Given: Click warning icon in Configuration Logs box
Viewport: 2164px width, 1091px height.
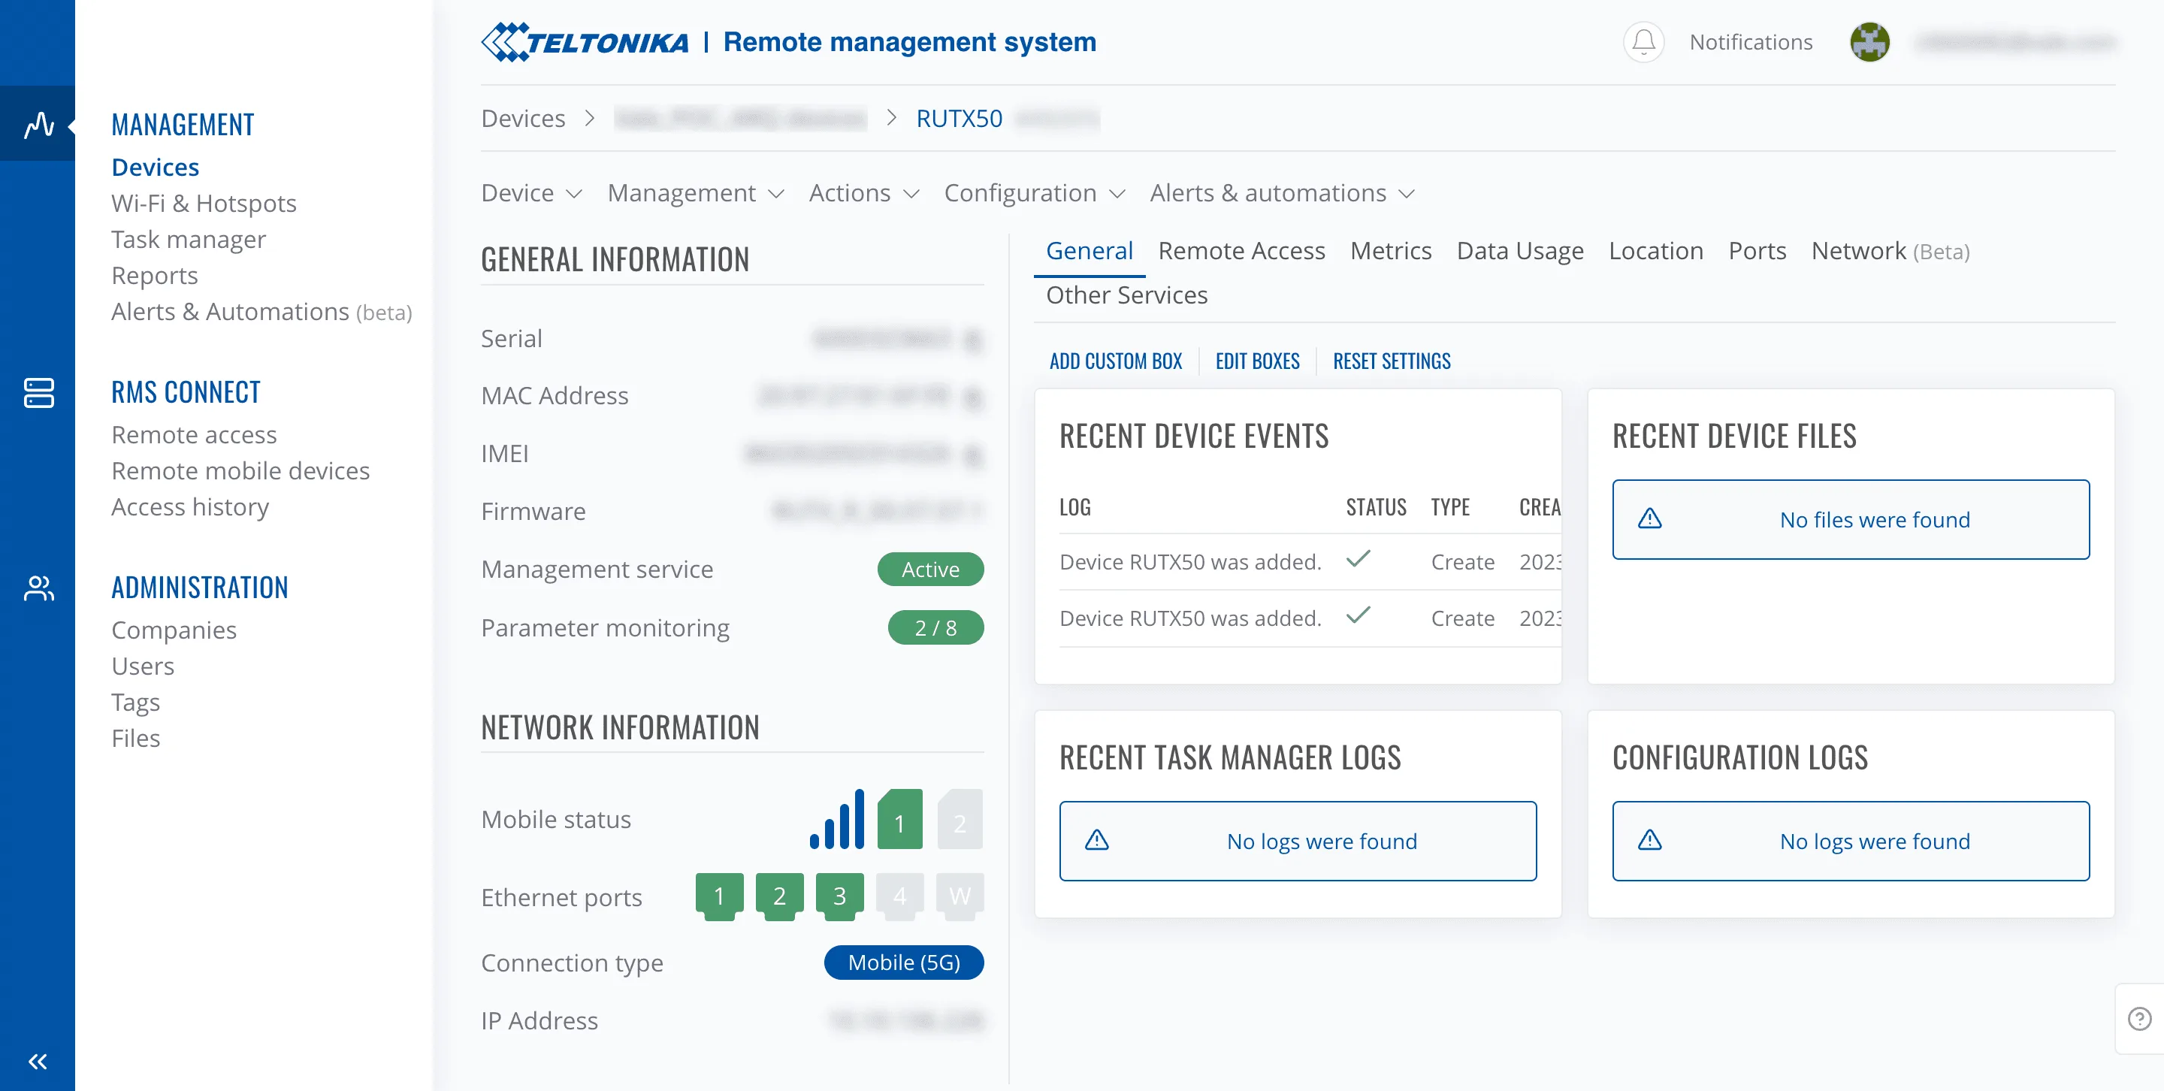Looking at the screenshot, I should (x=1650, y=840).
